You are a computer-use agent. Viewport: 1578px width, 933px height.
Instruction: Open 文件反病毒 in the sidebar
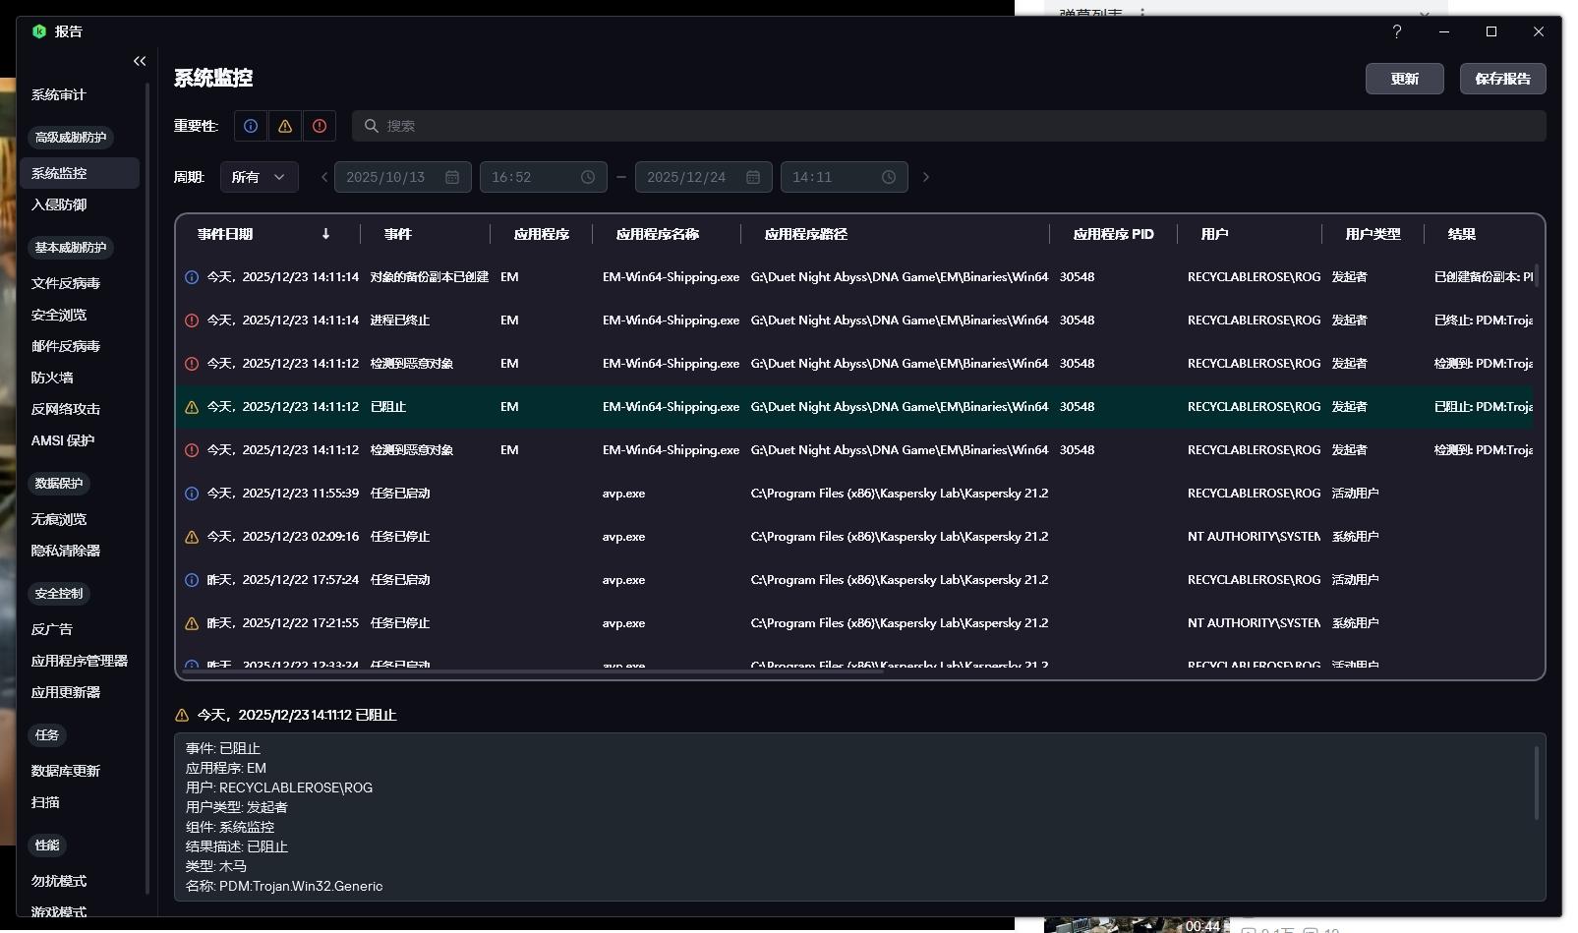(x=66, y=283)
